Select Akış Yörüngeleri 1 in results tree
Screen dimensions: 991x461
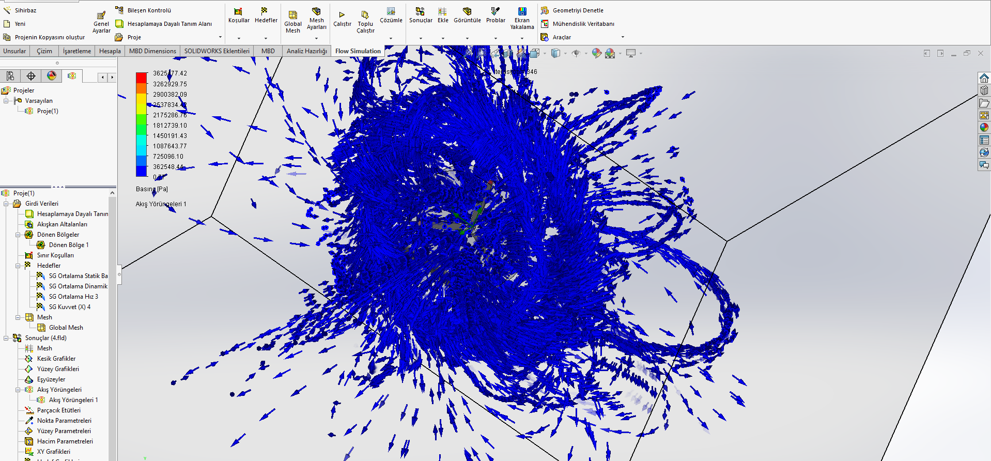[73, 400]
